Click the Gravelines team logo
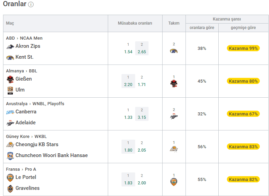Image resolution: width=269 pixels, height=196 pixels. click(x=10, y=188)
